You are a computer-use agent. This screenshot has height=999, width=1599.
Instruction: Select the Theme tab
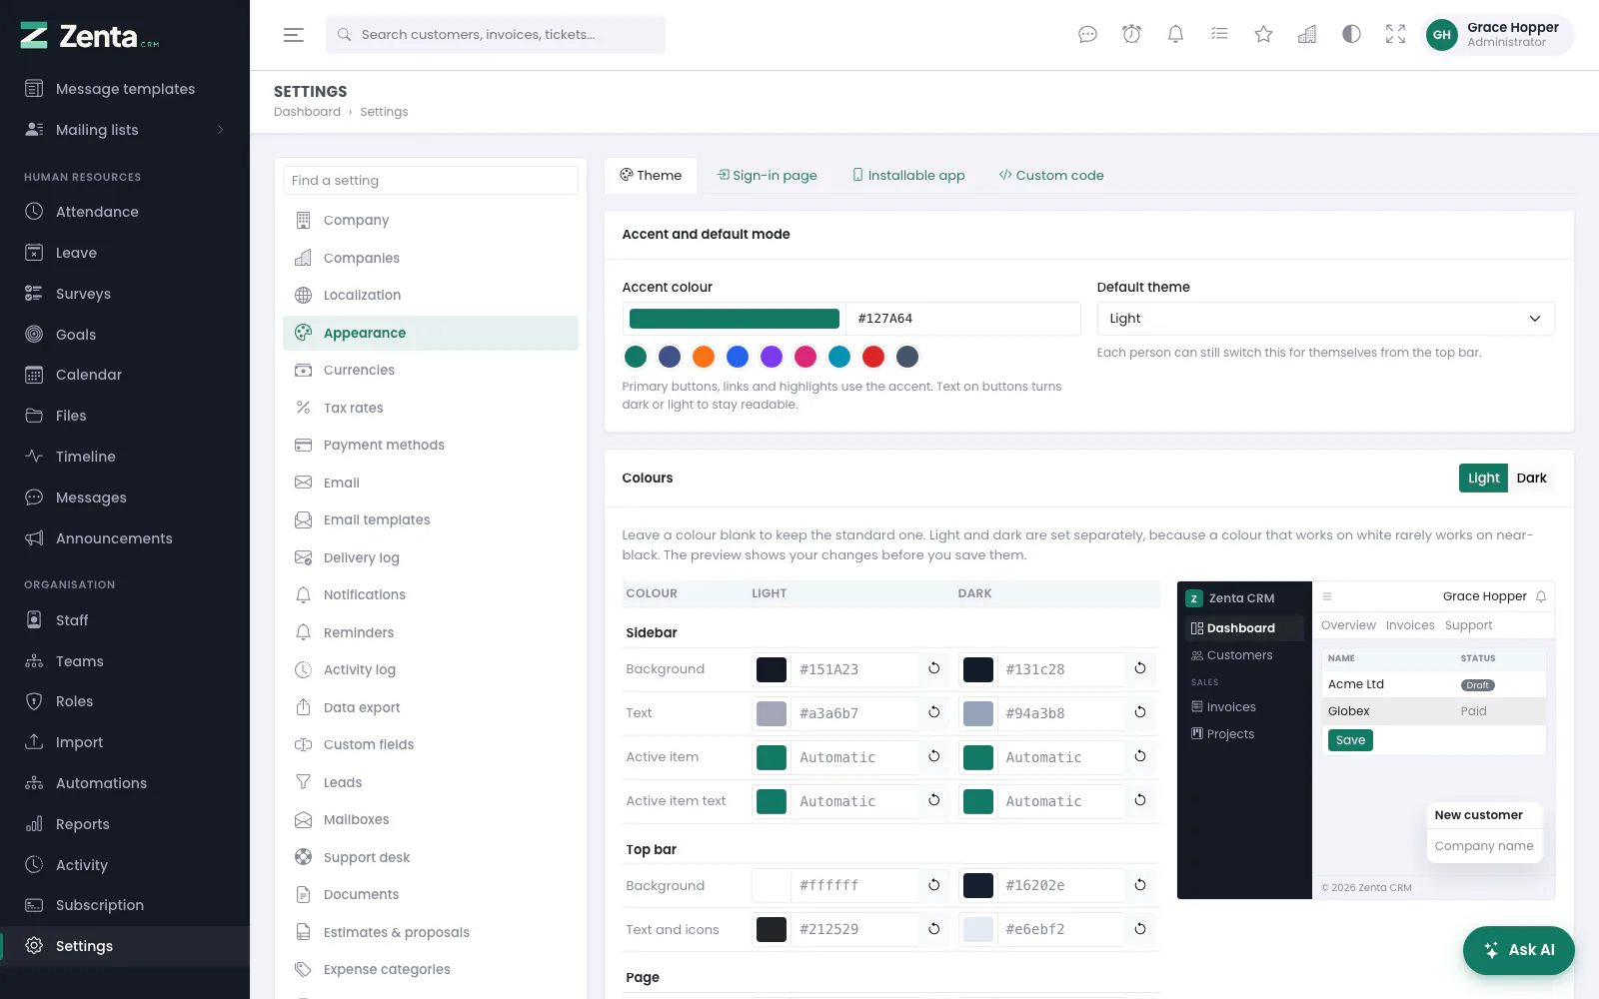pyautogui.click(x=651, y=176)
